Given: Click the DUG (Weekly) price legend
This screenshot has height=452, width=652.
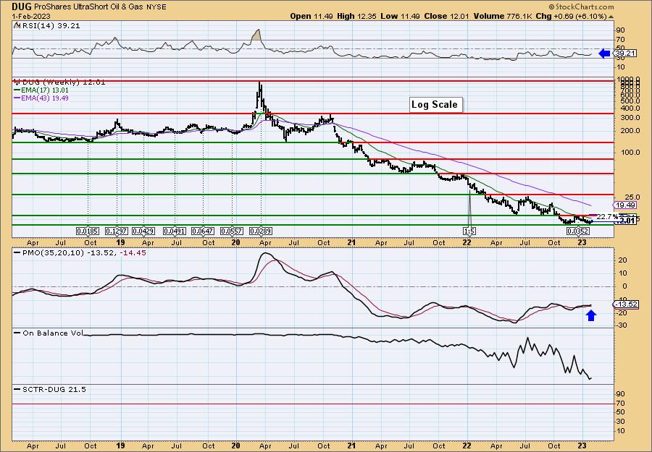Looking at the screenshot, I should [x=59, y=82].
